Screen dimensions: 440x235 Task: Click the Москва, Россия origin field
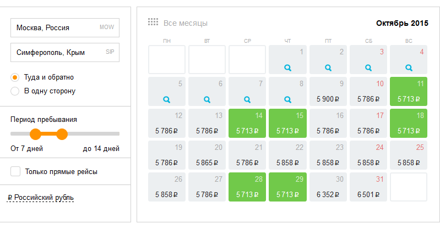click(x=64, y=27)
